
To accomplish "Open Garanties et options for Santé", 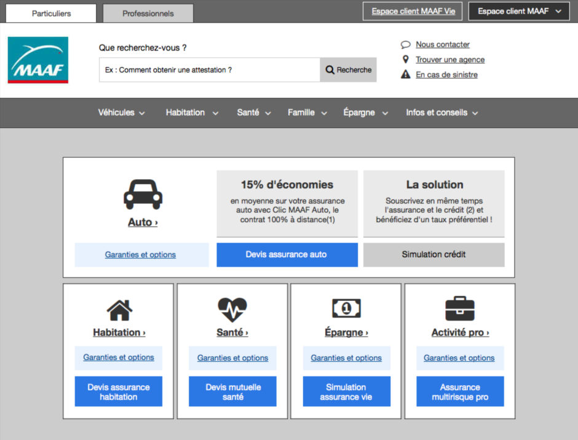I will [x=232, y=358].
